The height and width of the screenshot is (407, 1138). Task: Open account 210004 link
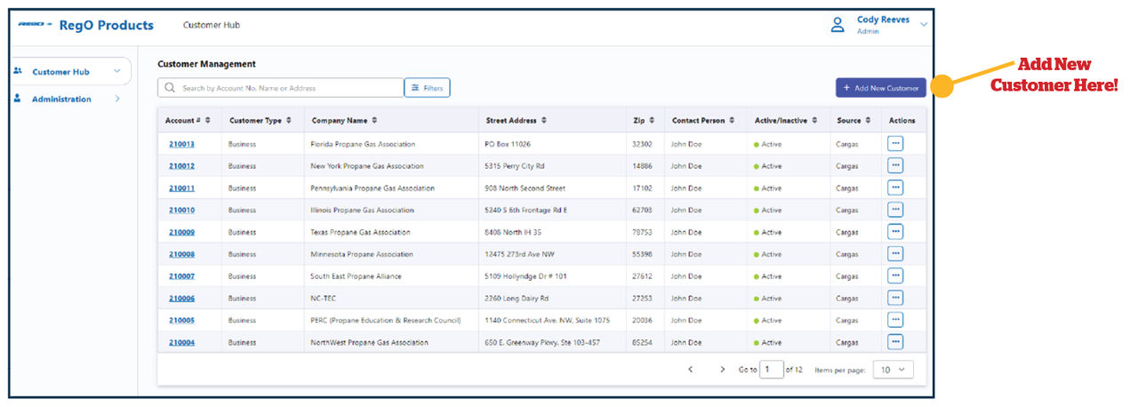click(x=181, y=342)
